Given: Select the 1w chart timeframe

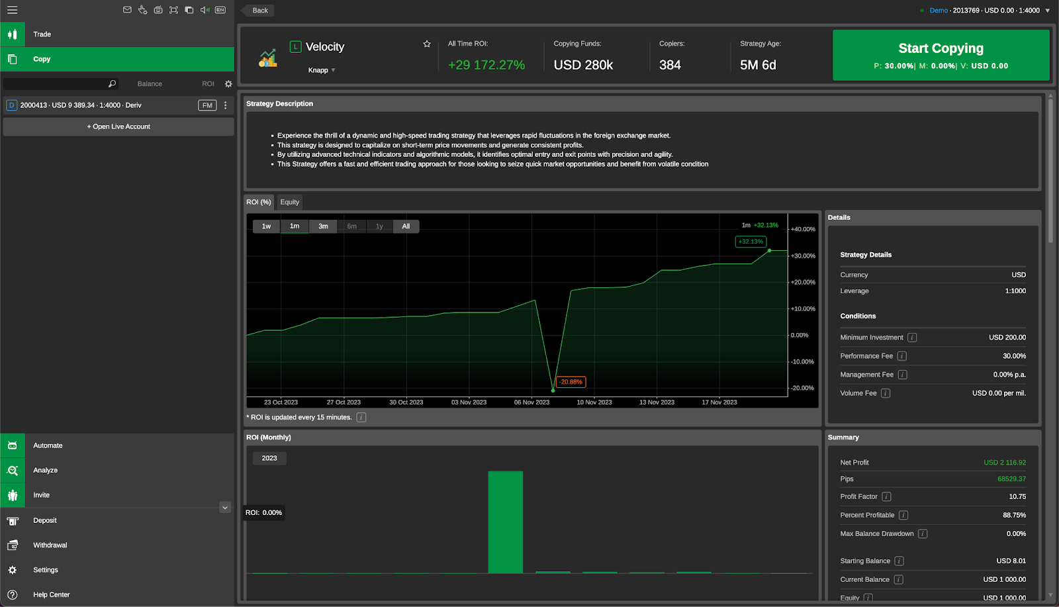Looking at the screenshot, I should 265,226.
